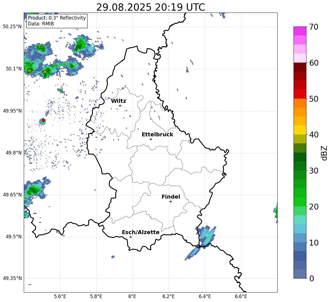Image resolution: width=331 pixels, height=302 pixels.
Task: Click the Product: 0.3° Reflectivity text
Action: click(x=57, y=18)
